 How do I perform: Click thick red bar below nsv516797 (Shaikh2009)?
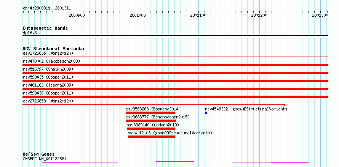pyautogui.click(x=175, y=73)
